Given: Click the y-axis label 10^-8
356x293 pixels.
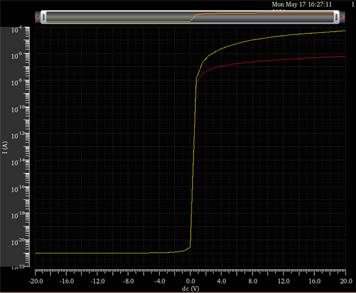Looking at the screenshot, I should [17, 82].
